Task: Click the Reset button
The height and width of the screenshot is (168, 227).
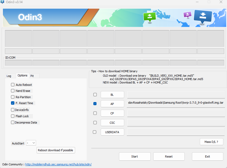Action: tap(169, 156)
